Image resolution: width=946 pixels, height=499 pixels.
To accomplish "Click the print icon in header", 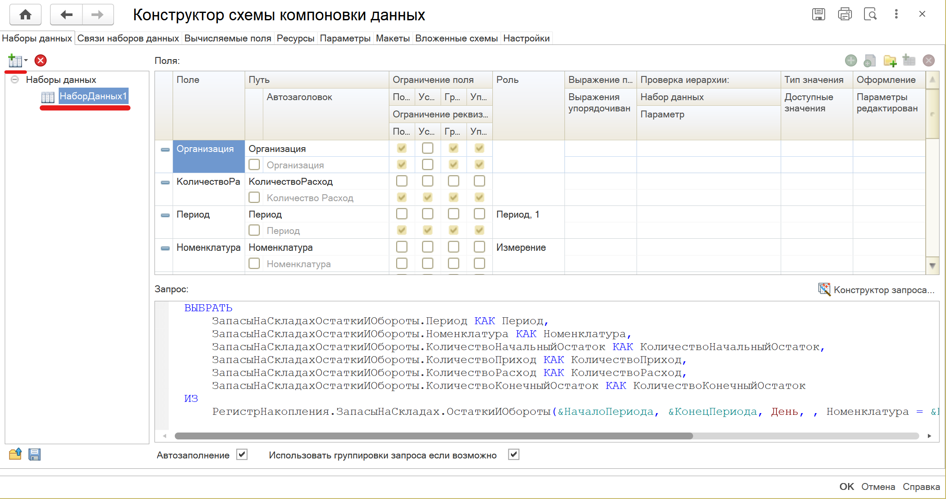I will tap(845, 14).
